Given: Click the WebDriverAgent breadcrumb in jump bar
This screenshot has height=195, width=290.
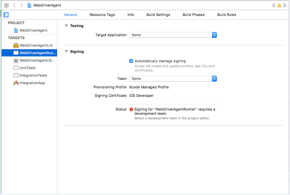Looking at the screenshot, I should pos(47,5).
